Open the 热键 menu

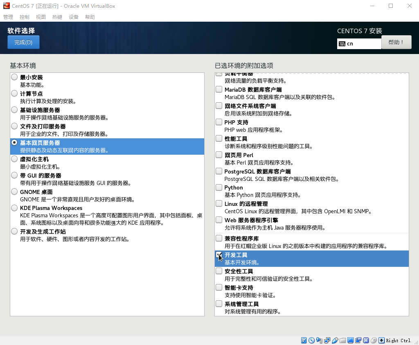[57, 17]
